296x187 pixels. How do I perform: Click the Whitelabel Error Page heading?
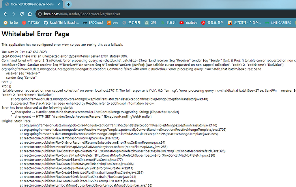36,34
